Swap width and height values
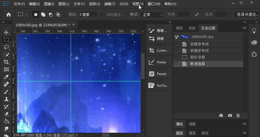Viewport: 260px width, 137px height. (x=197, y=15)
